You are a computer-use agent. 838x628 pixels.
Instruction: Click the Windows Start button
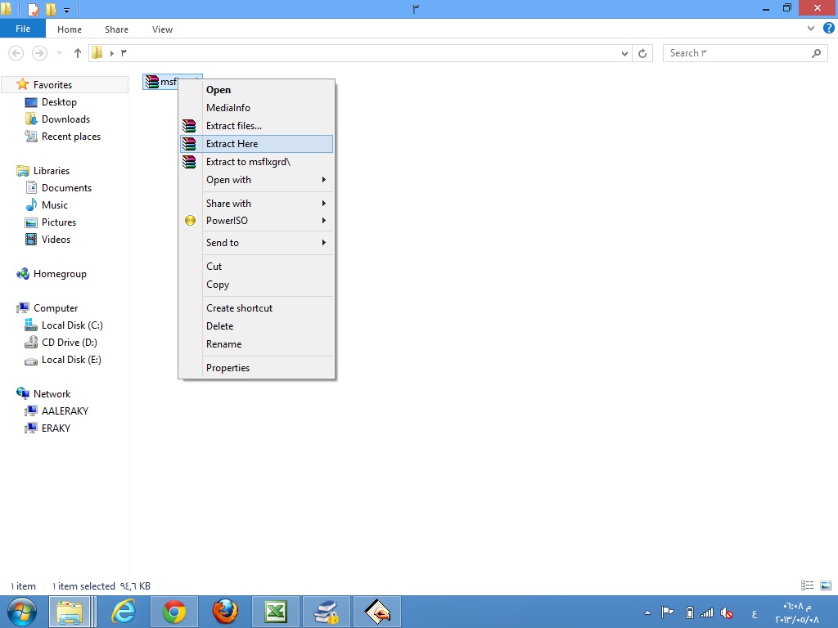coord(22,612)
